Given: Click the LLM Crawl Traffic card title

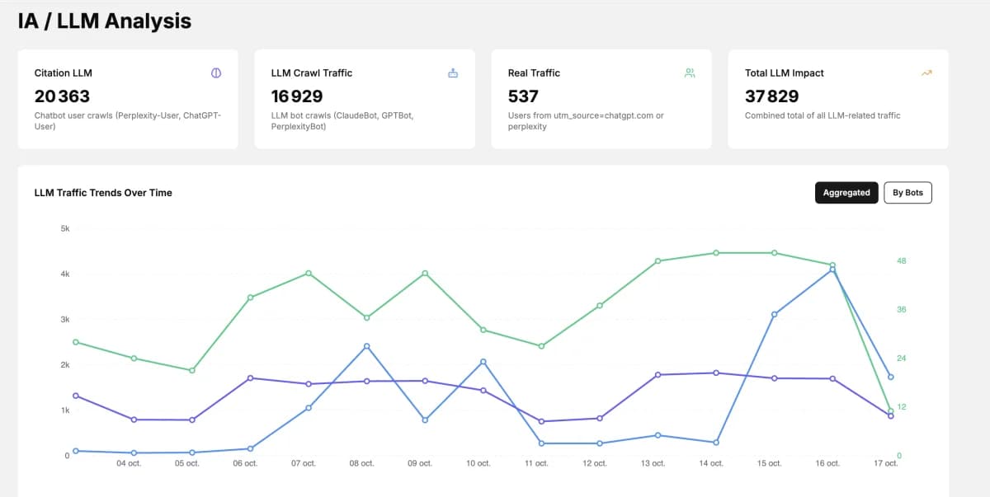Looking at the screenshot, I should (x=312, y=73).
